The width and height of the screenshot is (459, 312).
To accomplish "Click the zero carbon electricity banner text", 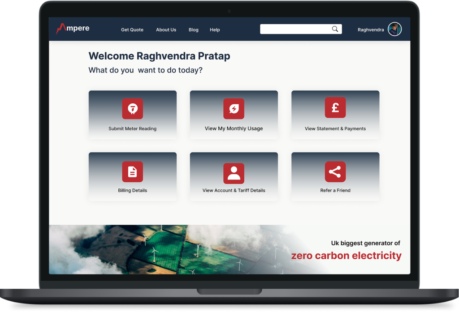I will pyautogui.click(x=346, y=256).
